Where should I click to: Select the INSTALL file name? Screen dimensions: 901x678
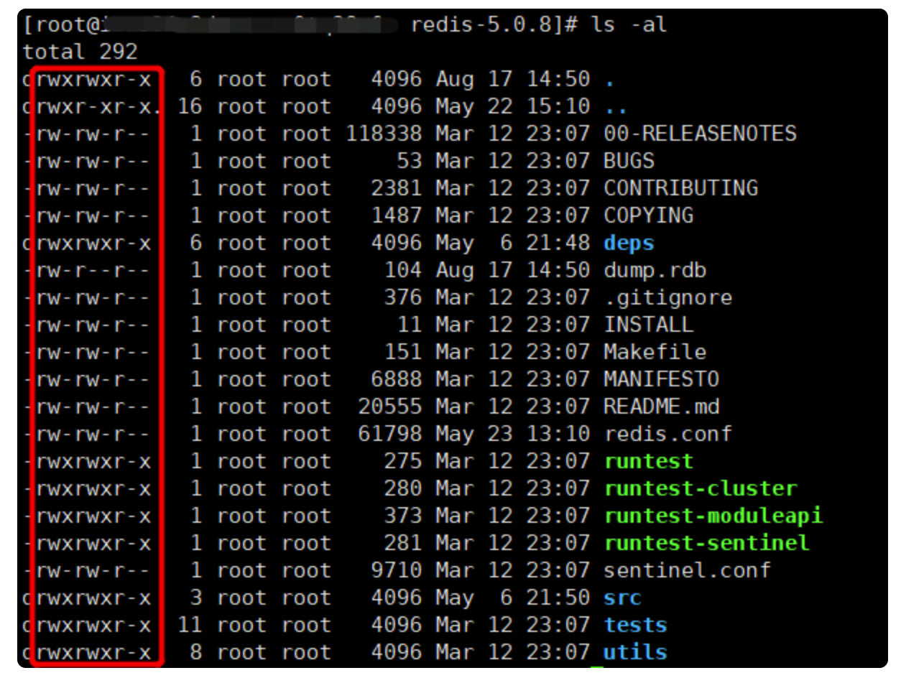648,325
